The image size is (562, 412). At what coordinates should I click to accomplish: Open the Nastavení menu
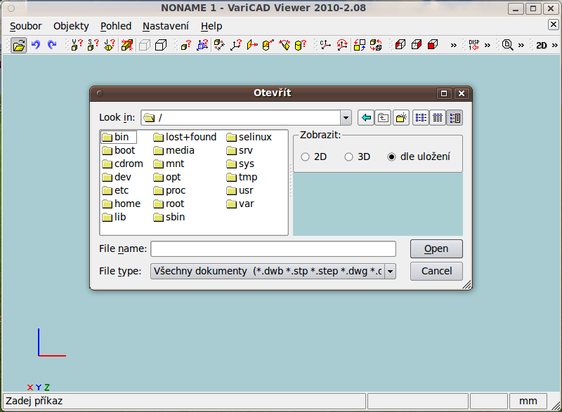pos(166,26)
